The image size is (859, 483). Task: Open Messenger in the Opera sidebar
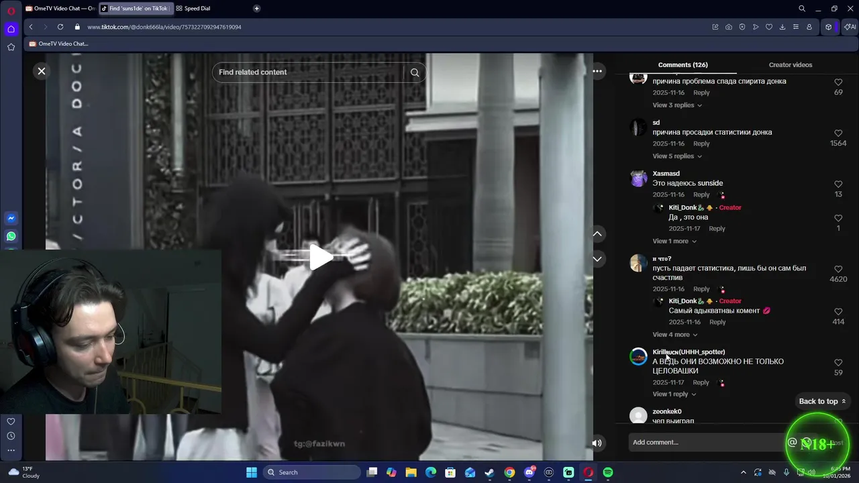tap(11, 219)
